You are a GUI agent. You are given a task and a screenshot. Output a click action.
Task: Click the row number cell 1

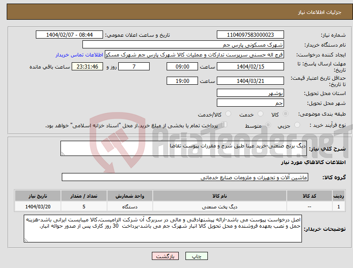pyautogui.click(x=339, y=207)
